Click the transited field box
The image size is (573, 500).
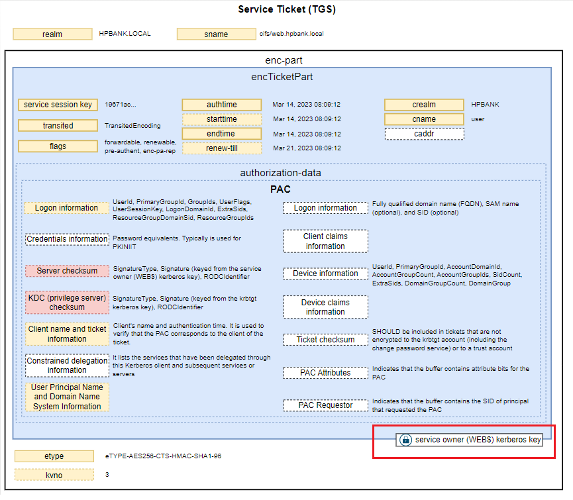click(58, 125)
